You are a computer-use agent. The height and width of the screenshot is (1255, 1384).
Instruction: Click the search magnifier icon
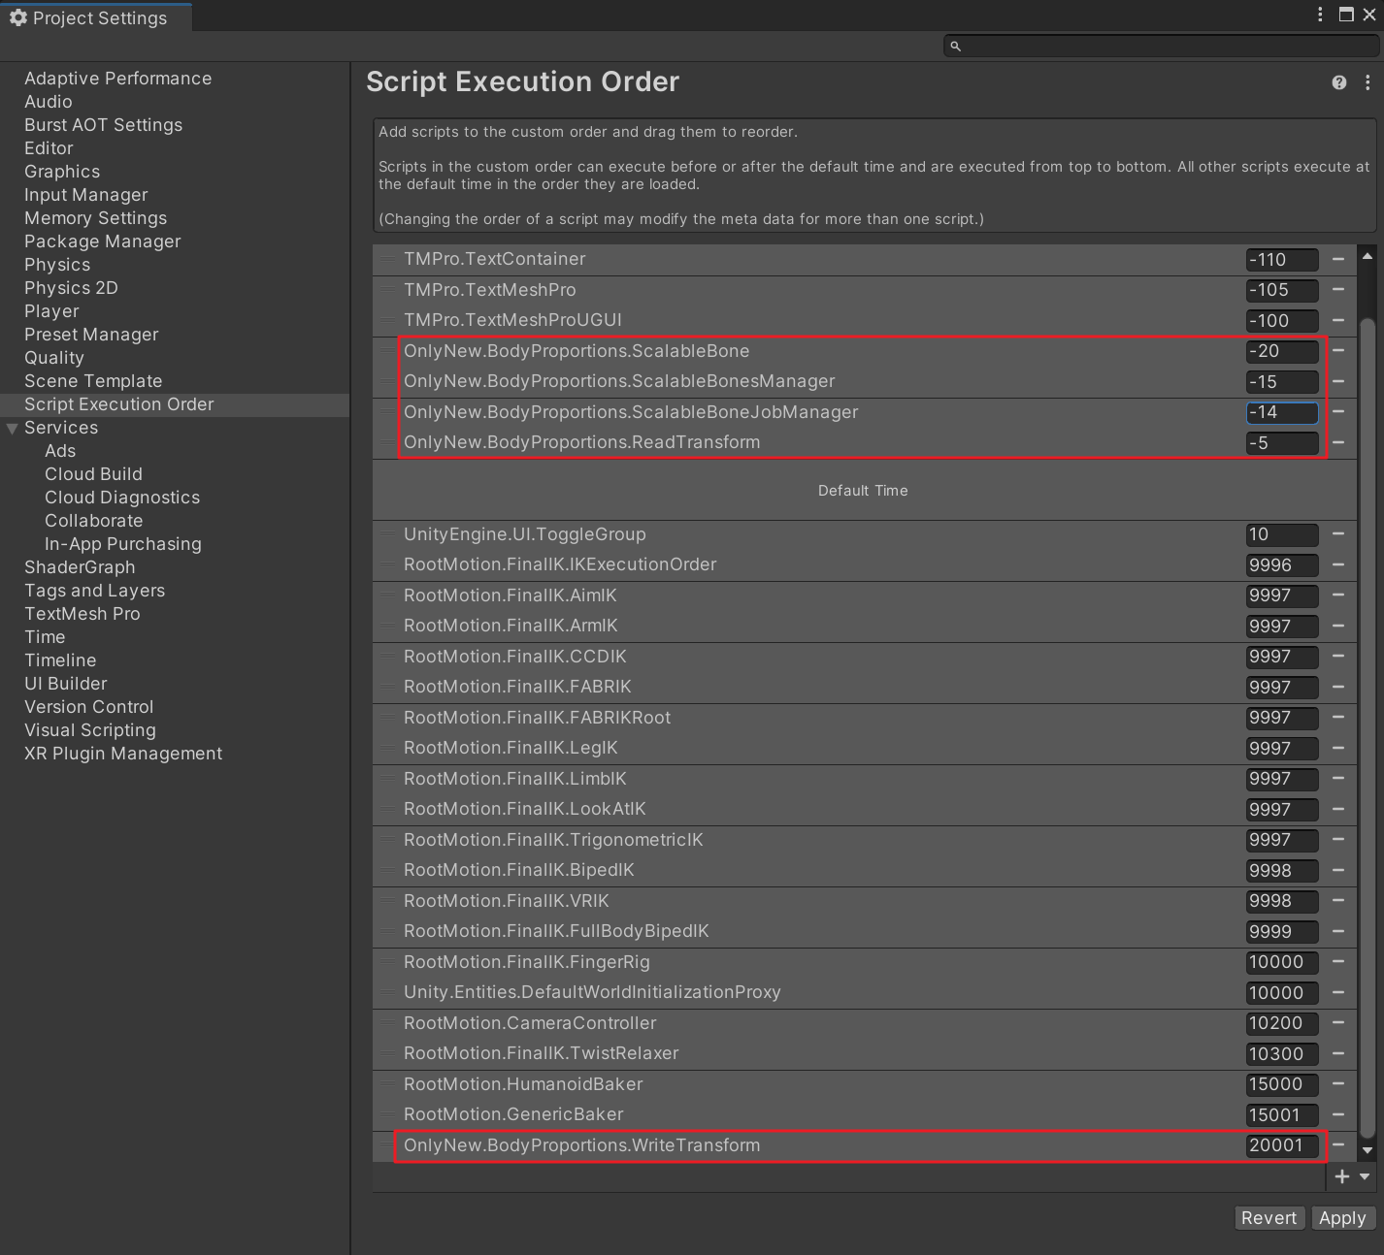coord(955,46)
